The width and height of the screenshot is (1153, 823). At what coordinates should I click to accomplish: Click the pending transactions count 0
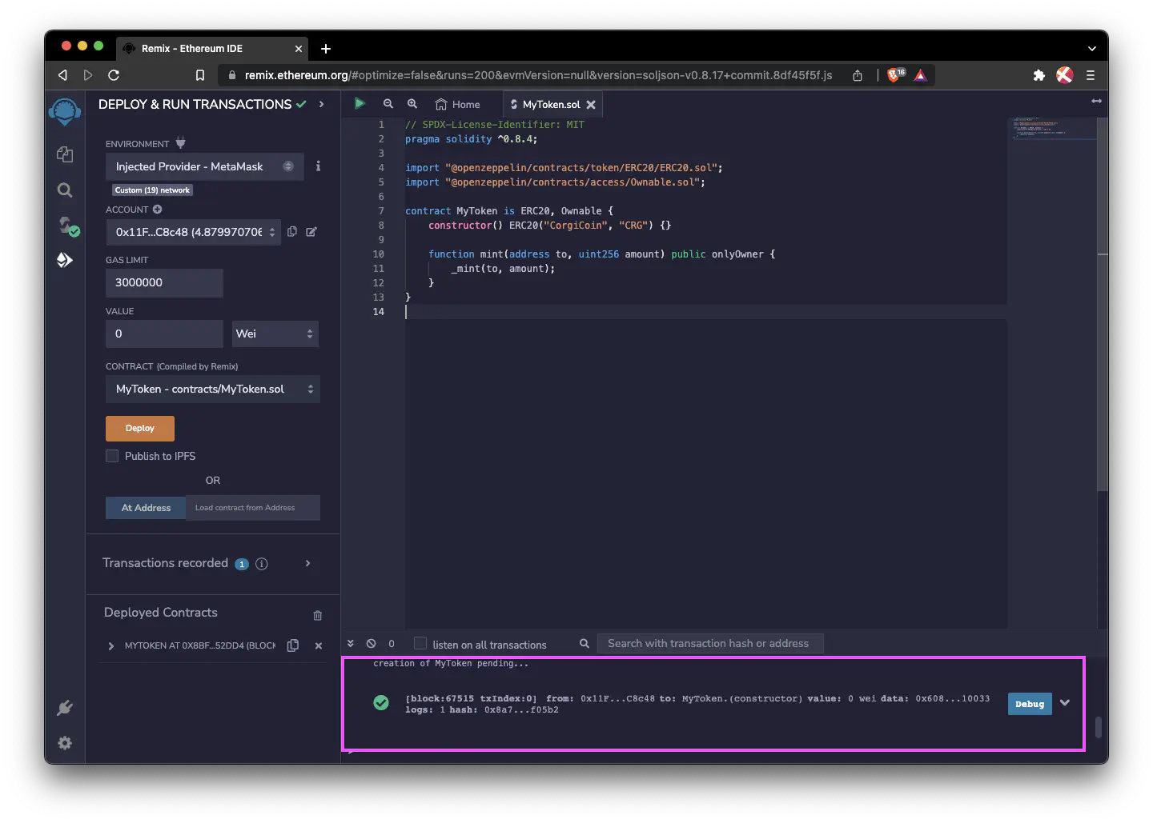[392, 644]
